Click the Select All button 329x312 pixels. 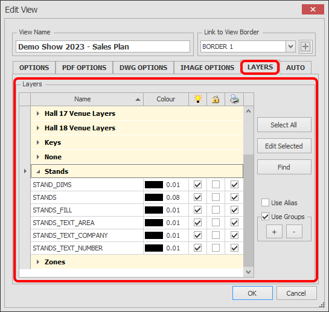(x=284, y=125)
